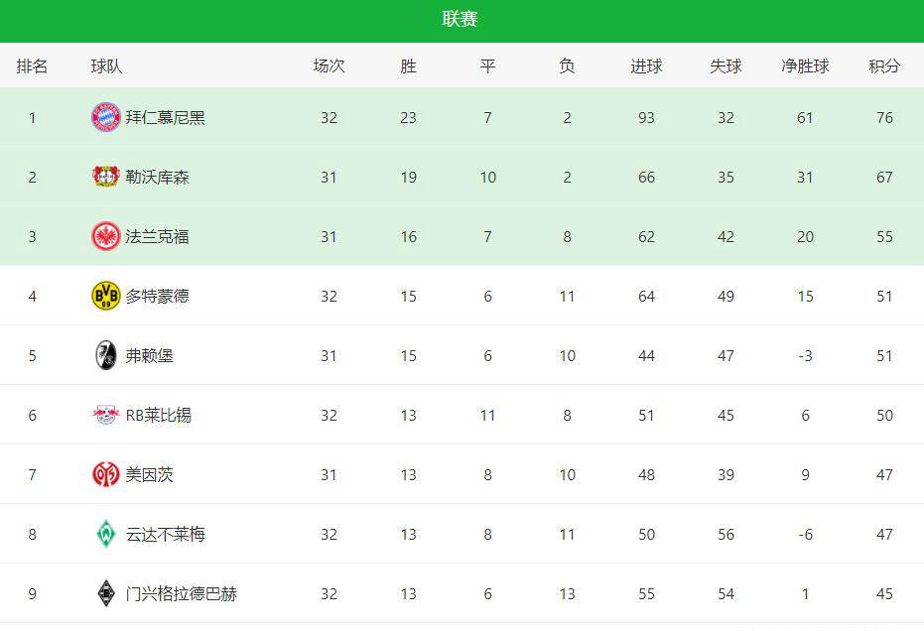Sort by the 净胜球 column header
The width and height of the screenshot is (924, 631).
pos(805,66)
